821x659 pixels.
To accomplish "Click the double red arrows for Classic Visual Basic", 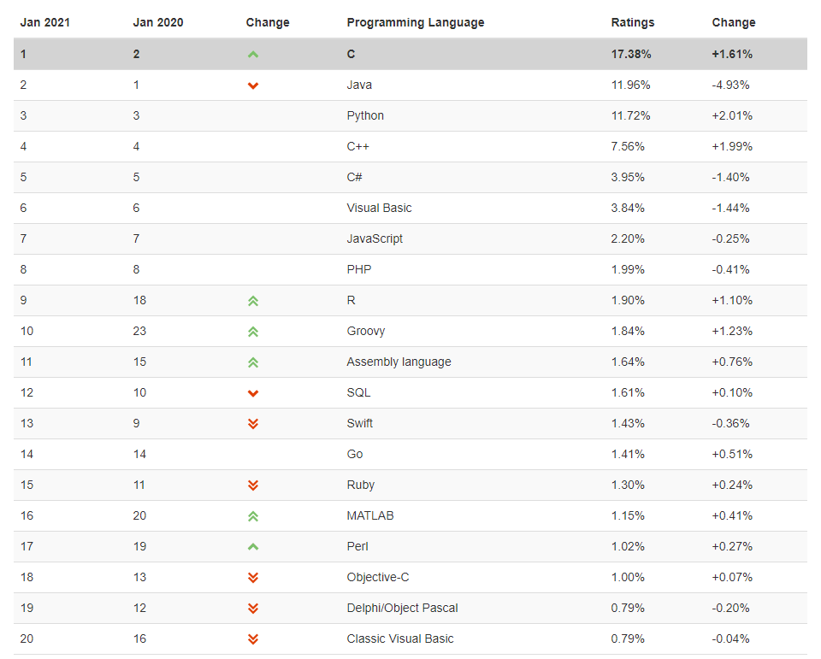I will (253, 639).
